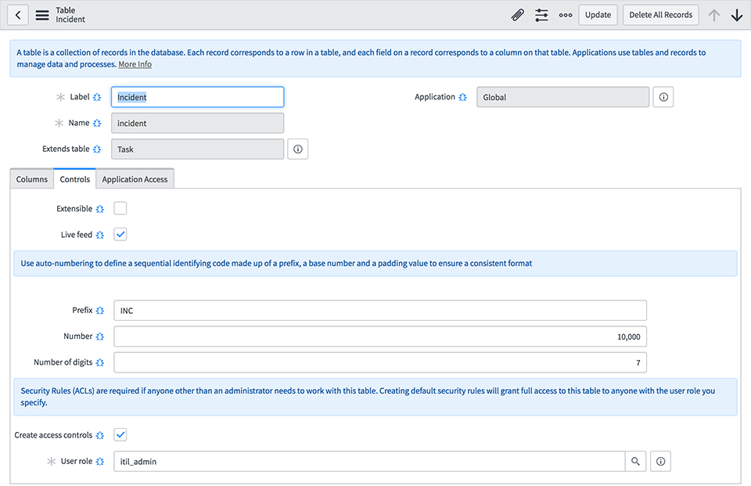Go to next record with down arrow
The image size is (751, 486).
point(736,15)
